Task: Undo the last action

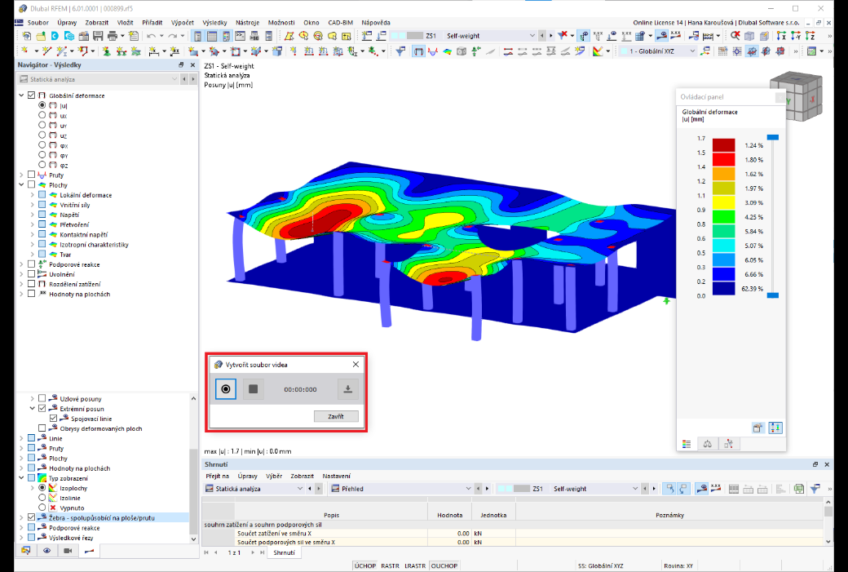Action: pyautogui.click(x=151, y=36)
